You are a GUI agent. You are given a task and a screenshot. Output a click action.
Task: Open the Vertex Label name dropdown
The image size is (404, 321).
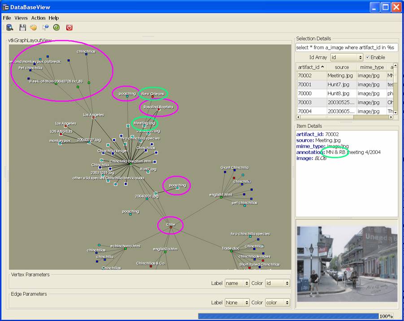[237, 283]
